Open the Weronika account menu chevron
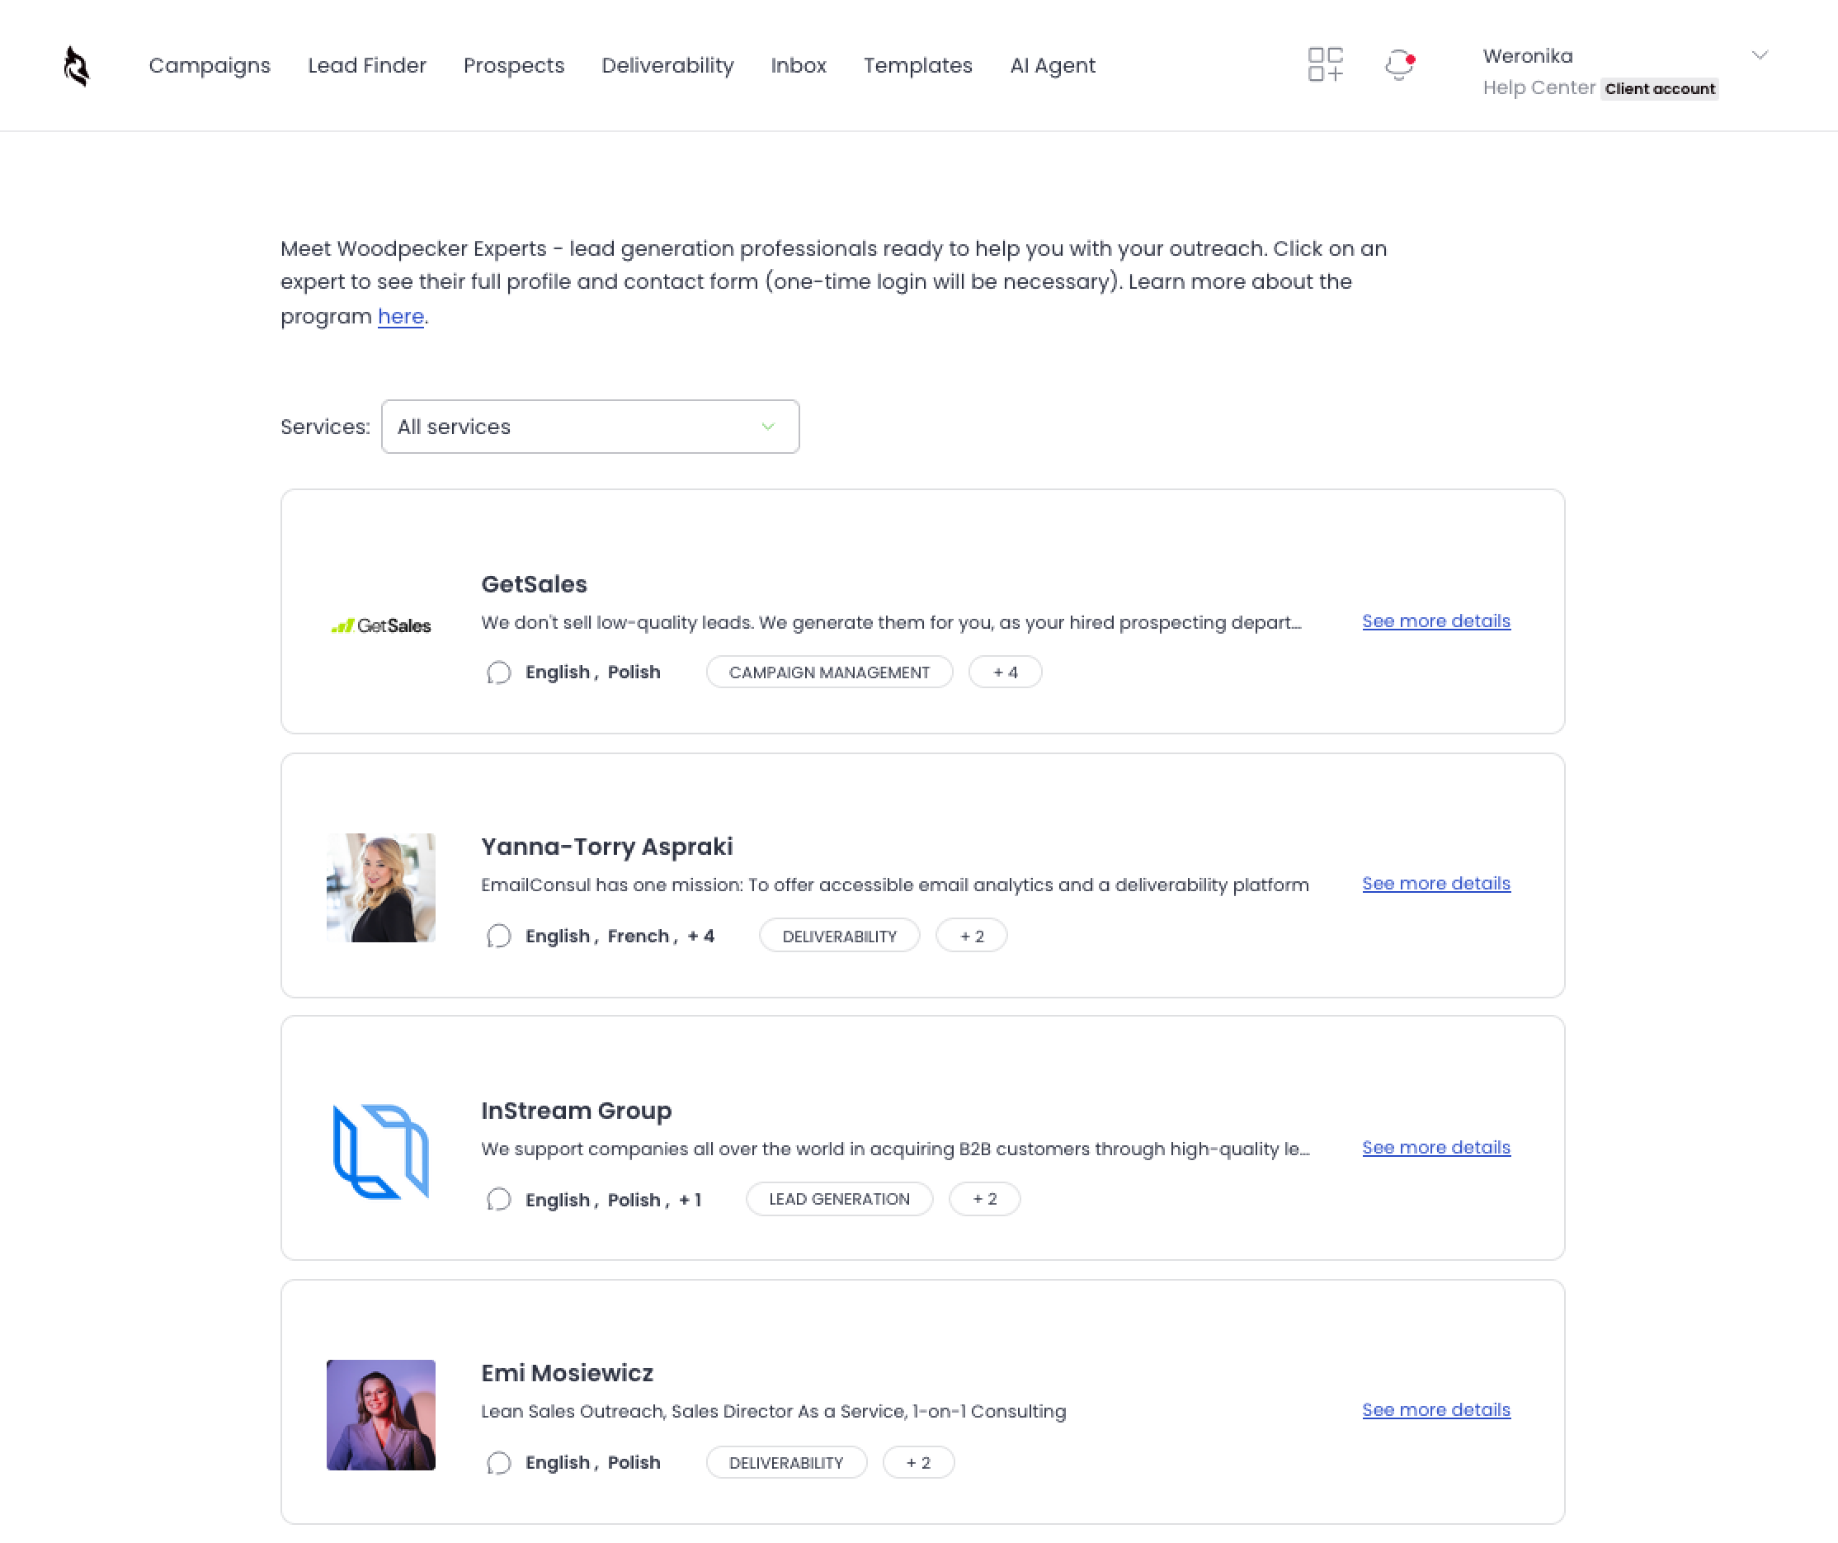Image resolution: width=1838 pixels, height=1543 pixels. click(x=1761, y=55)
